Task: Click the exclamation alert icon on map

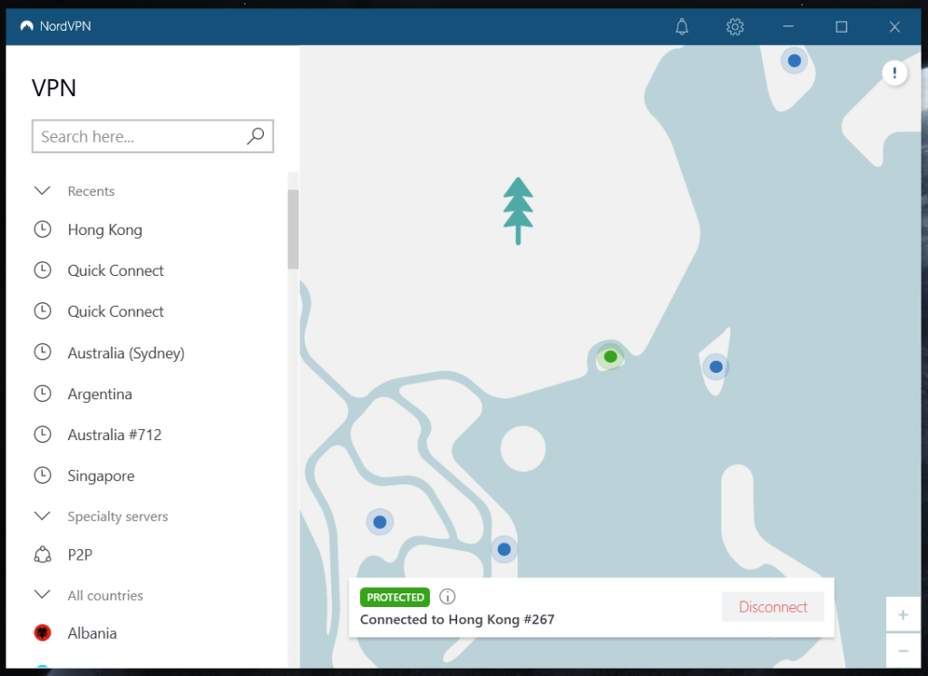Action: tap(894, 73)
